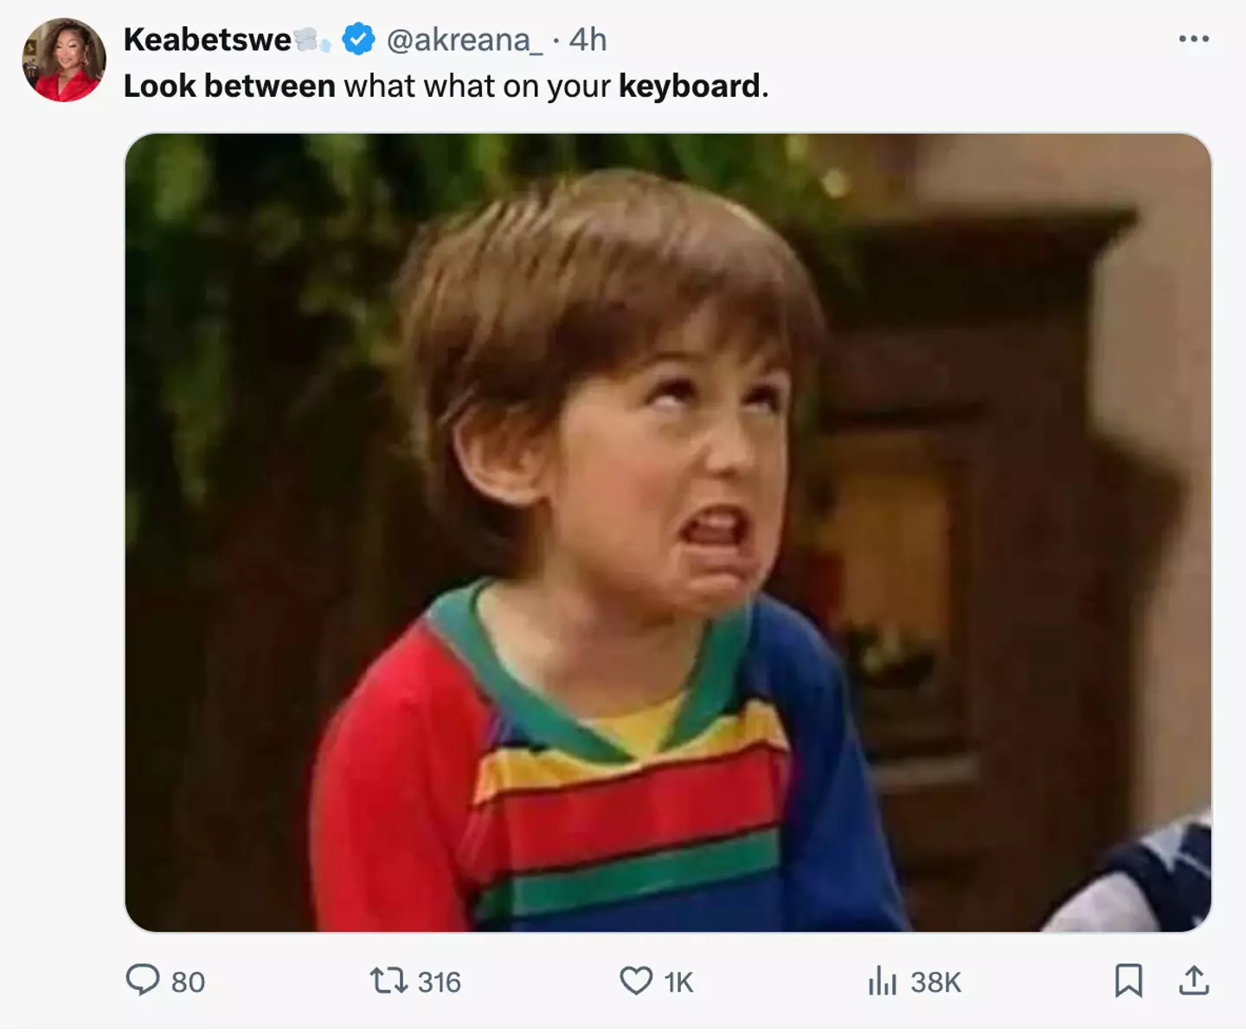Viewport: 1246px width, 1033px height.
Task: Click the wind emoji beside Keabetswe
Action: [311, 40]
